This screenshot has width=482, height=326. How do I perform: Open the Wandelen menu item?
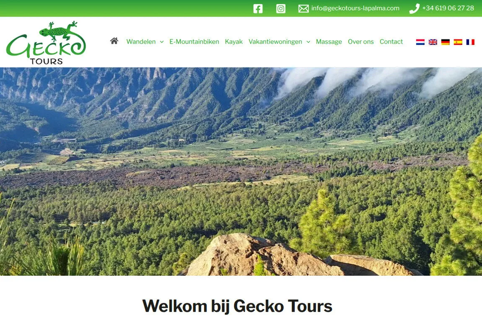pos(141,42)
